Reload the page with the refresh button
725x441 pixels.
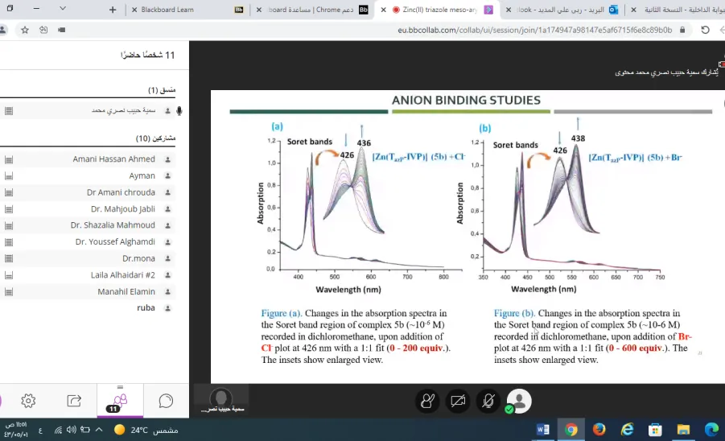(705, 30)
